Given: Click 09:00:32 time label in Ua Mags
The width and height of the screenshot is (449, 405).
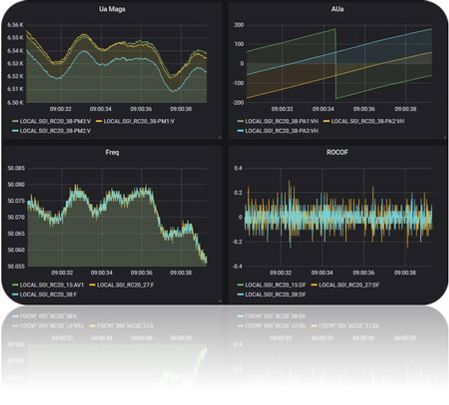Looking at the screenshot, I should click(61, 109).
